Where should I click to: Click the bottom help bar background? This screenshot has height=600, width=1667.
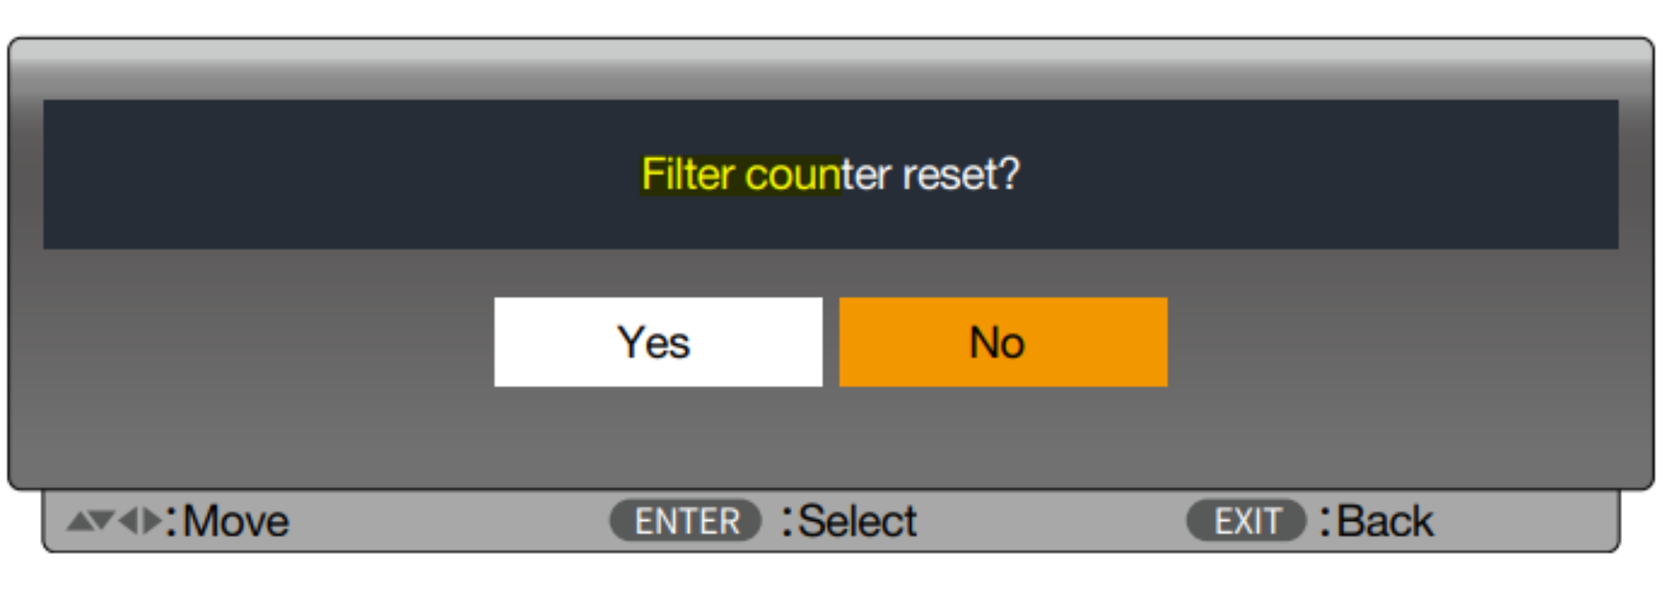click(830, 521)
